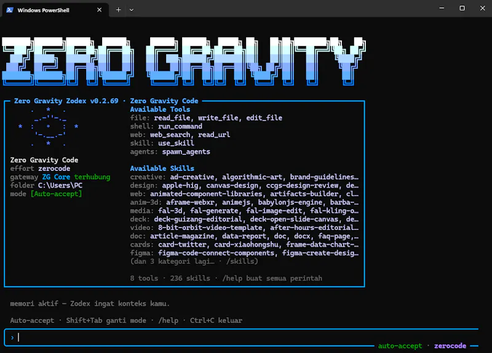Image resolution: width=492 pixels, height=353 pixels.
Task: Click the [Auto-accept] mode value
Action: [56, 194]
